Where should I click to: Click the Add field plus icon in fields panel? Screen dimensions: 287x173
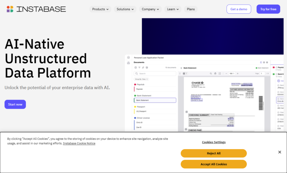[x=278, y=81]
